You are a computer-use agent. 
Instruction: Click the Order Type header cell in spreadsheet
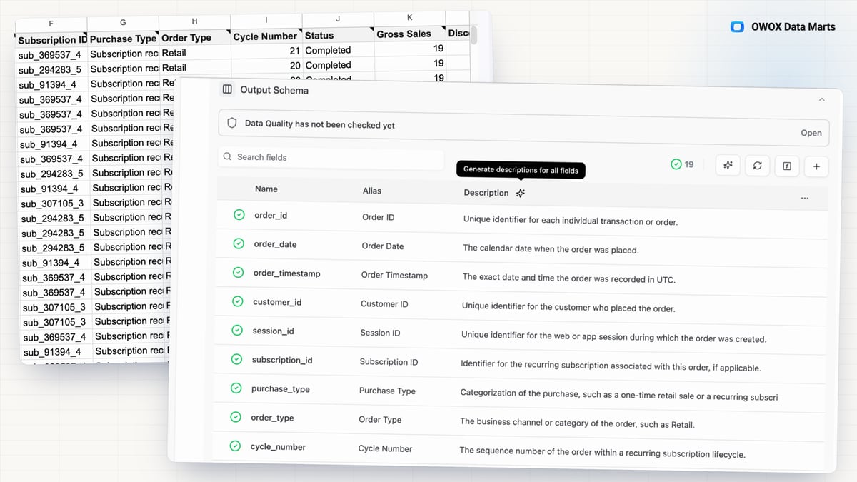(196, 38)
